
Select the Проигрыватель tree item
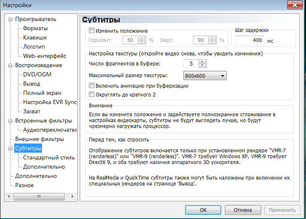click(36, 19)
